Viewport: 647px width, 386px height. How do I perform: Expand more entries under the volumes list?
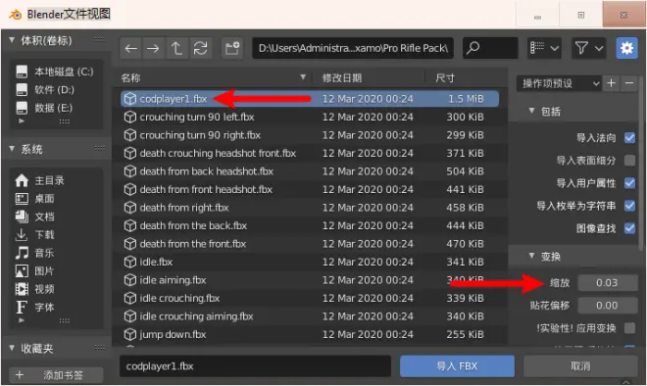click(x=22, y=121)
